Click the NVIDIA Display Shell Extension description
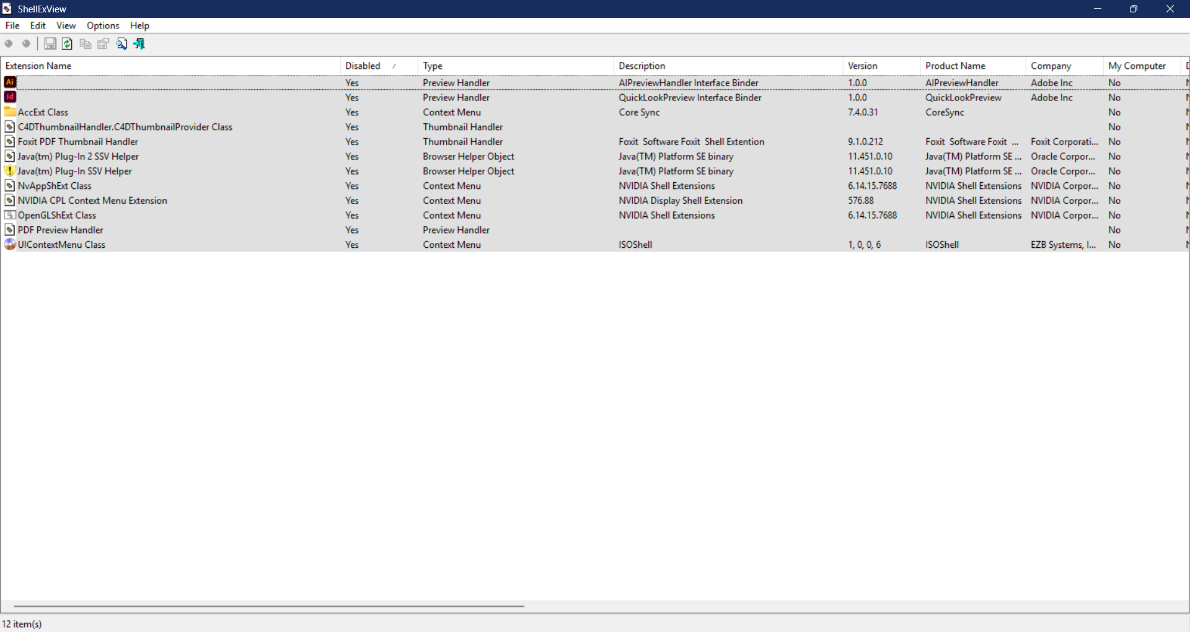The width and height of the screenshot is (1190, 632). pos(681,201)
